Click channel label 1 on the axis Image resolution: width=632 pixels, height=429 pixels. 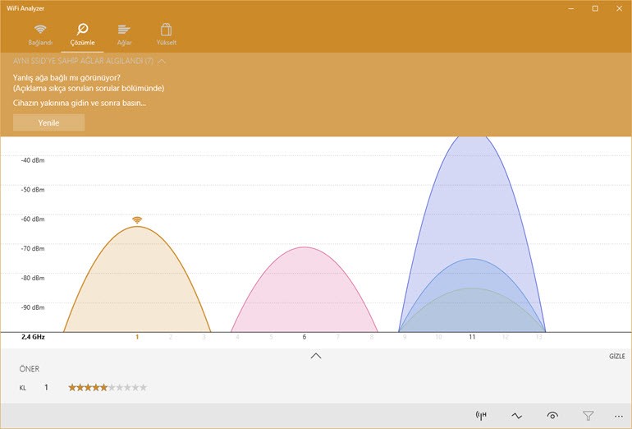click(x=137, y=337)
